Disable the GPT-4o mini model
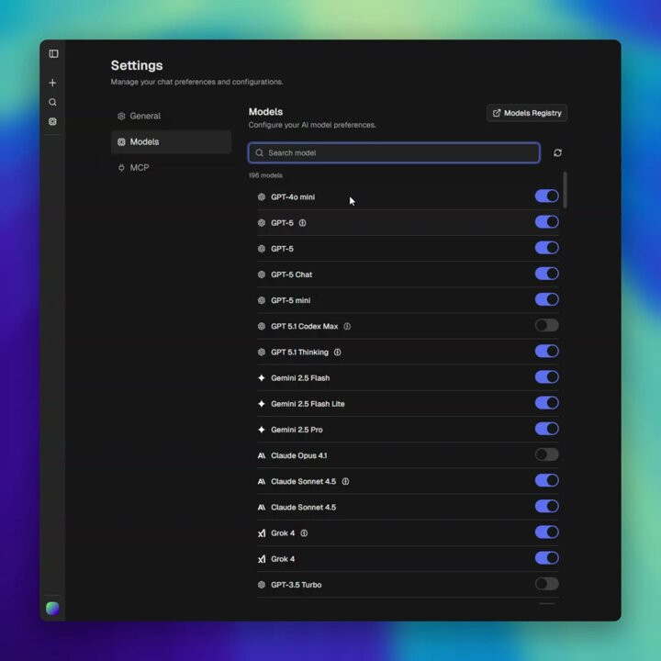 pyautogui.click(x=547, y=196)
